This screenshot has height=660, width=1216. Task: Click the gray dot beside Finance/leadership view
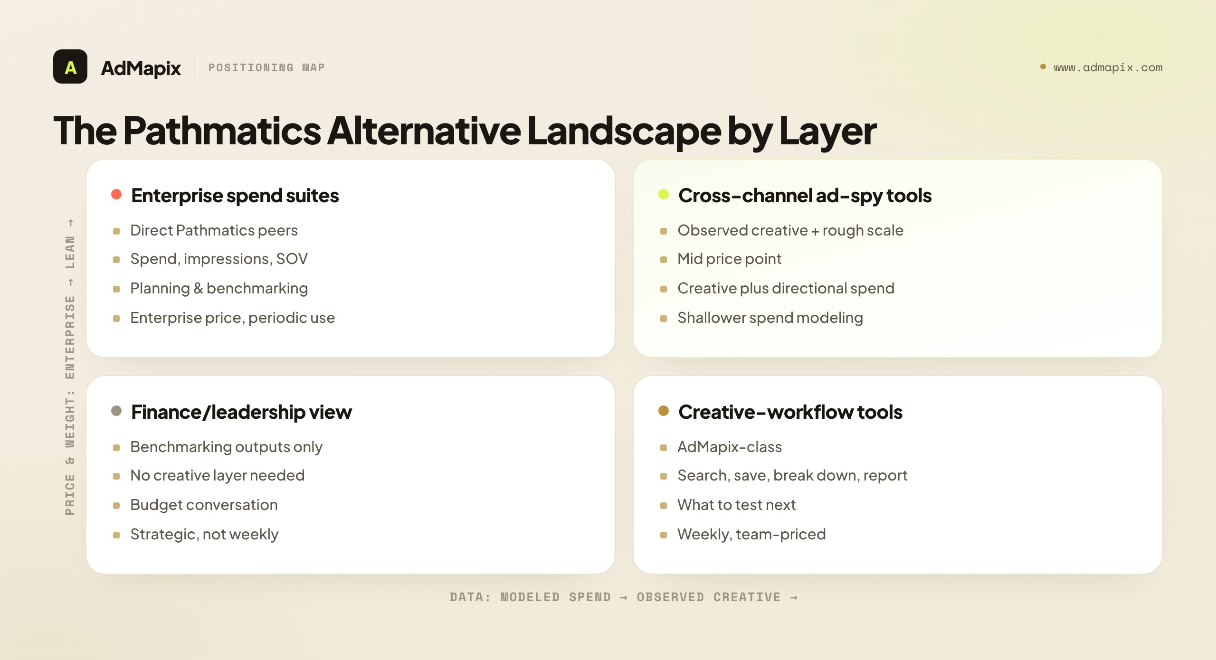[x=116, y=411]
